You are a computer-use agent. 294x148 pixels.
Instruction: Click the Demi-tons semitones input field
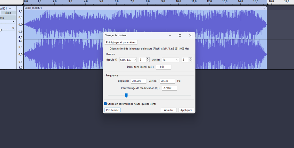click(x=164, y=67)
